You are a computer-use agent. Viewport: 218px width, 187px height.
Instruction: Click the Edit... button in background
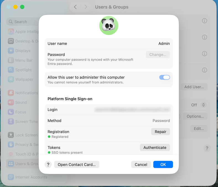click(x=199, y=129)
